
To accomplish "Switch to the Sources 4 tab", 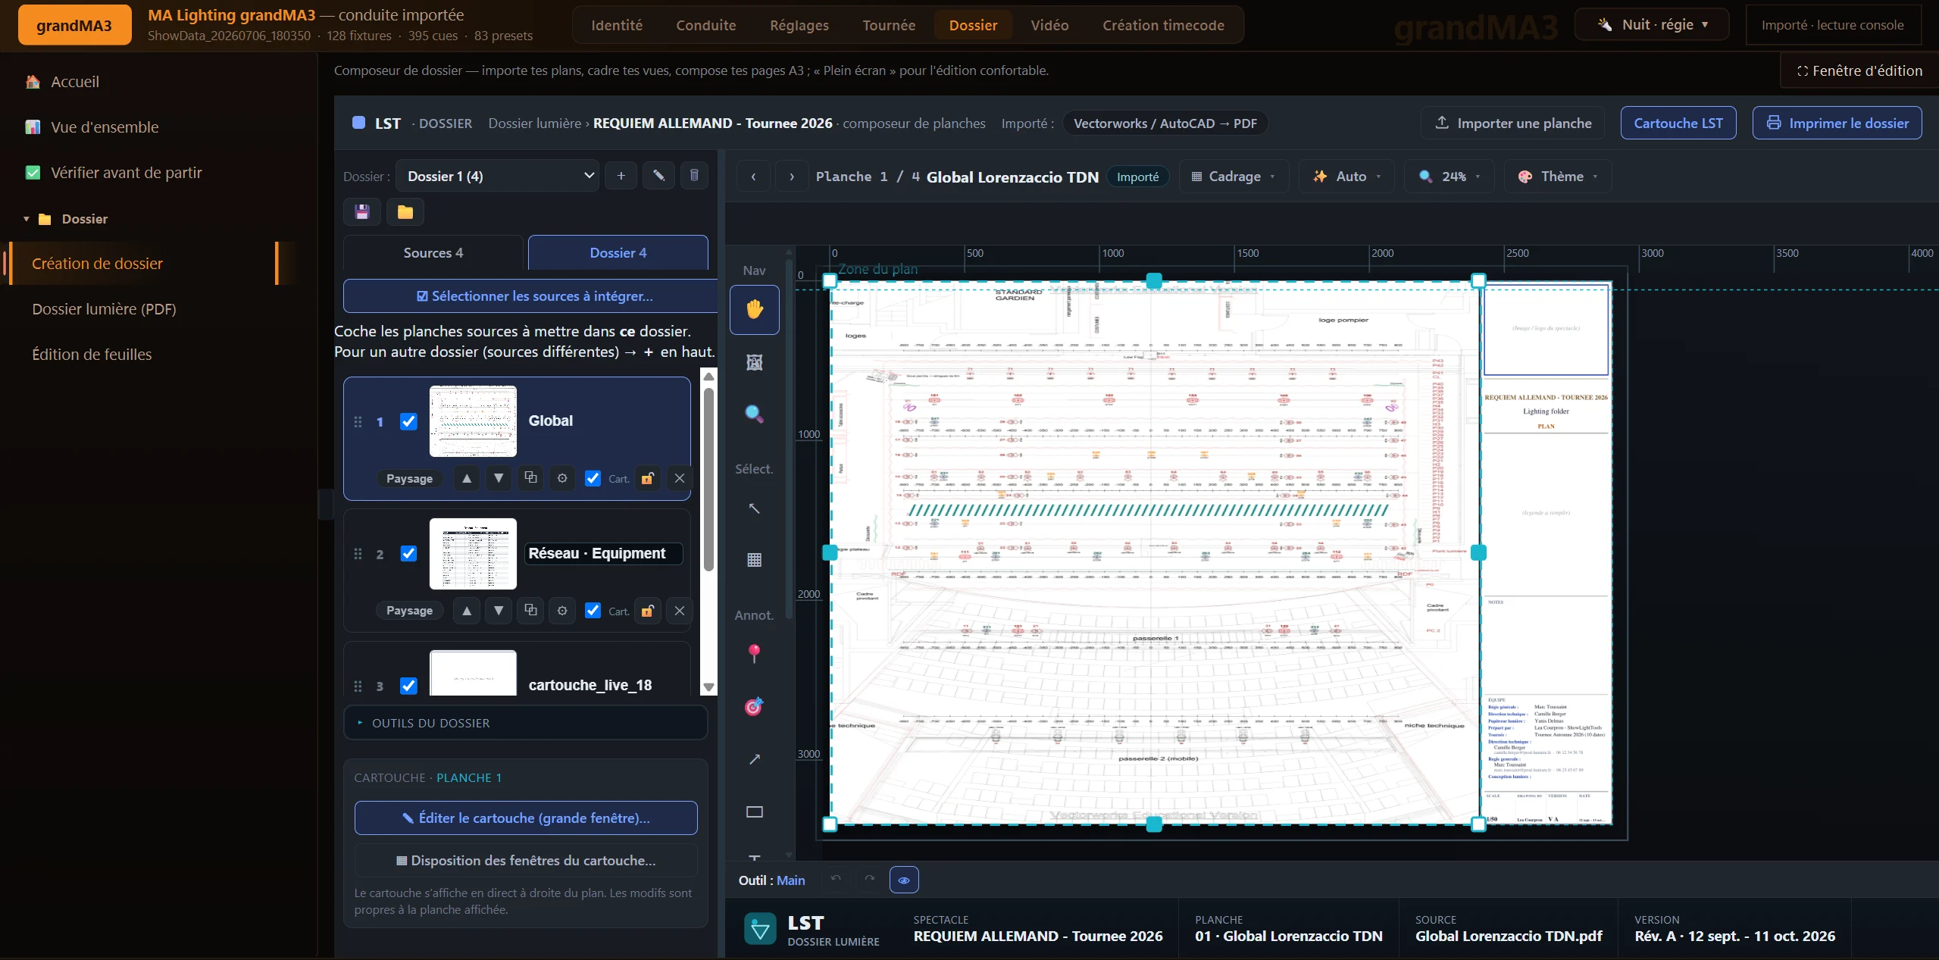I will pos(433,253).
